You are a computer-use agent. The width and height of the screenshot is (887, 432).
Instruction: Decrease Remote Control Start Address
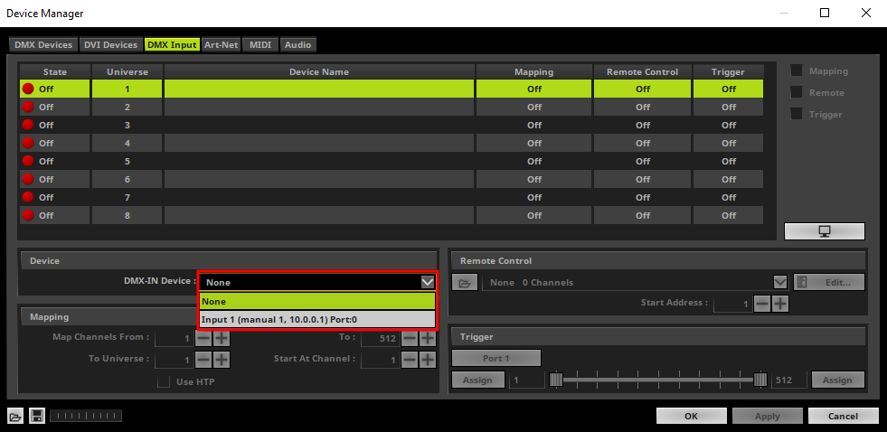tap(762, 304)
